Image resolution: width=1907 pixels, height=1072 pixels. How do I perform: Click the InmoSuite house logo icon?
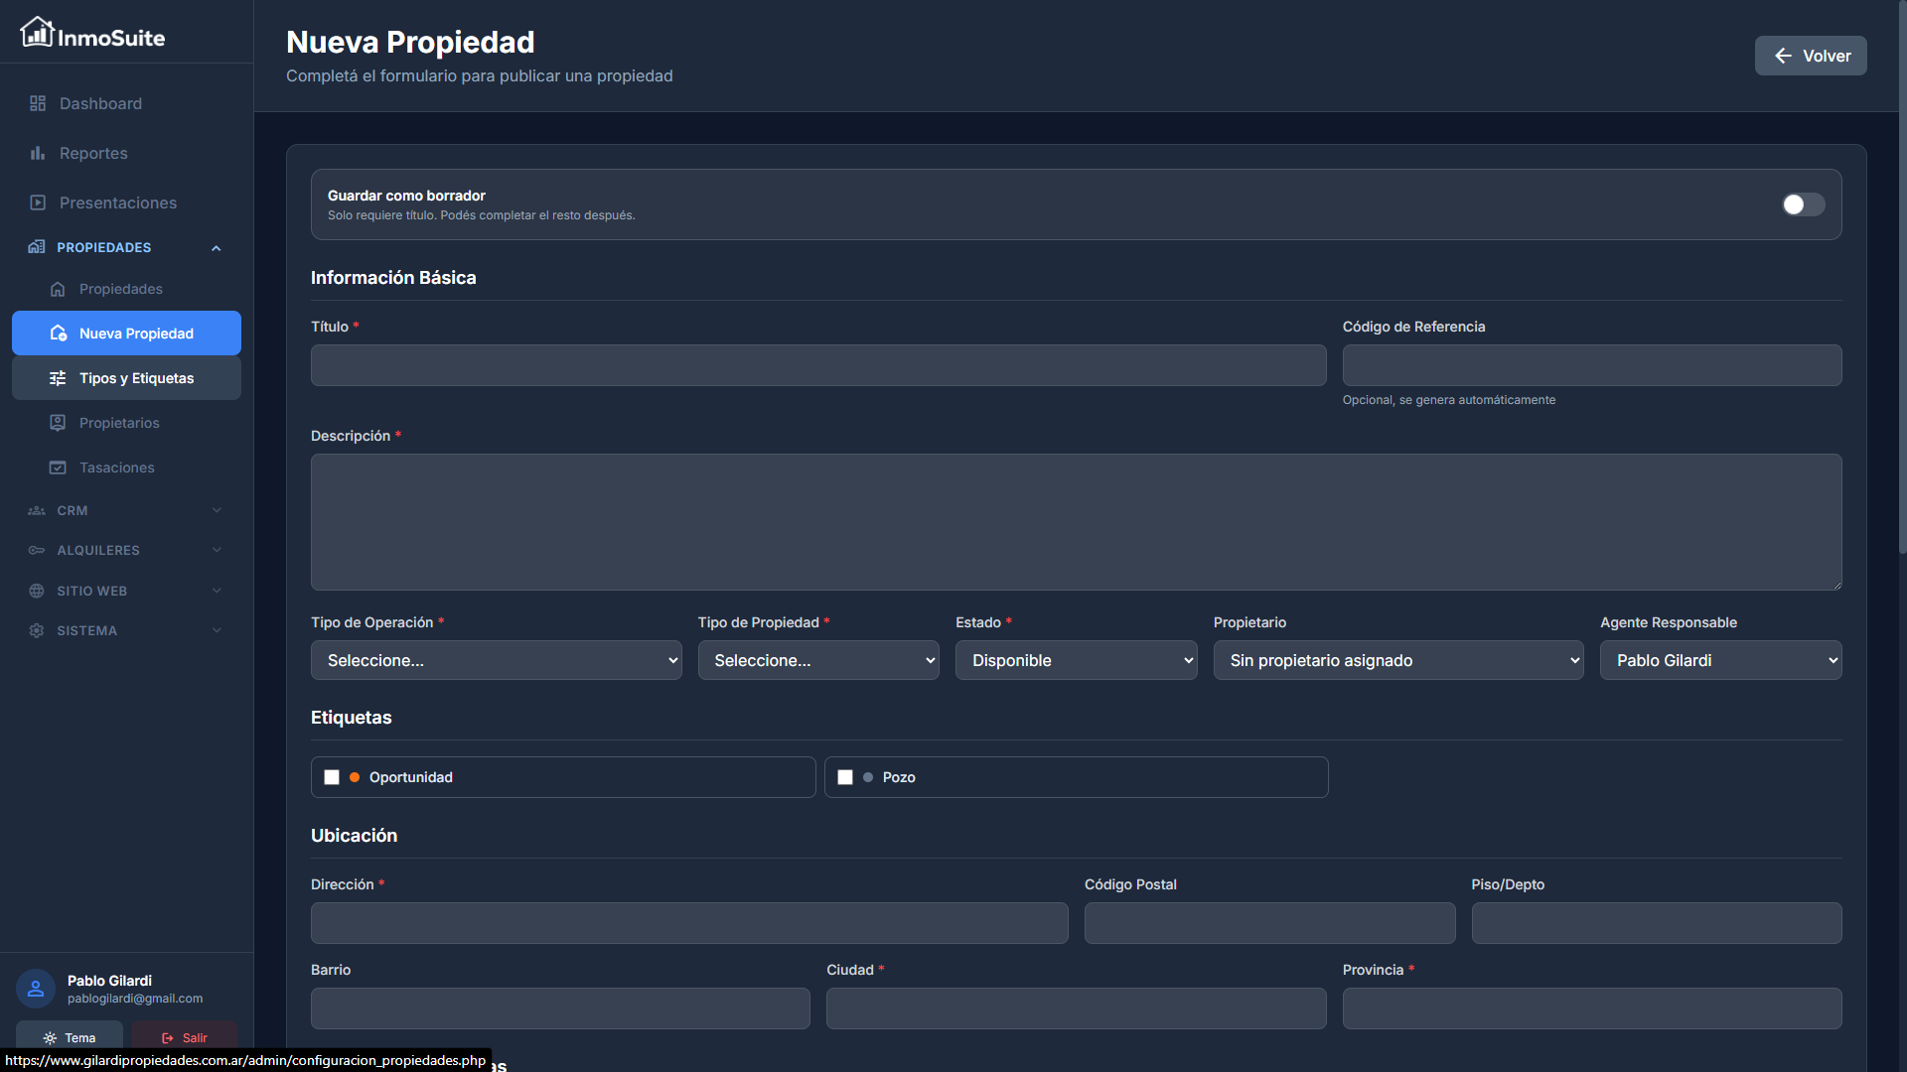pos(37,33)
